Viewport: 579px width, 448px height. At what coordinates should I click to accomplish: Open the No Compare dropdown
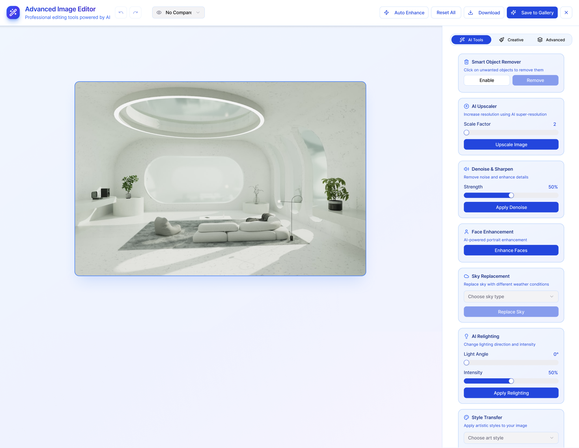coord(178,13)
